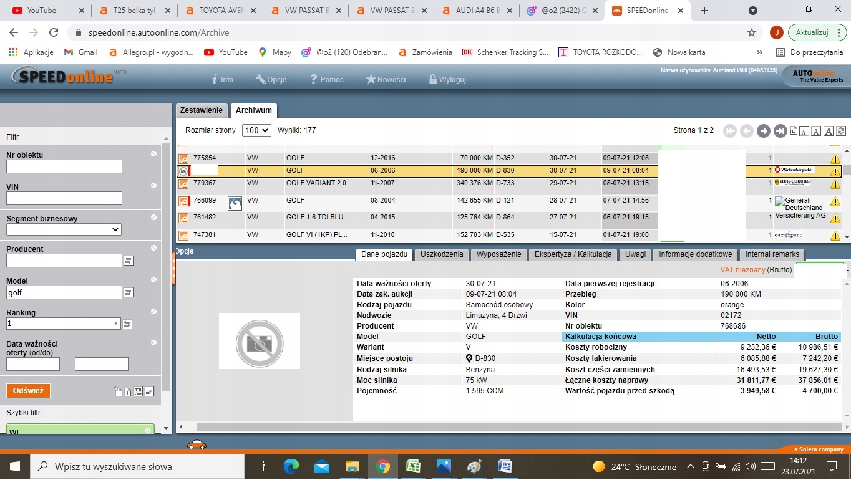851x480 pixels.
Task: Open the Zestawienie tab
Action: point(201,110)
